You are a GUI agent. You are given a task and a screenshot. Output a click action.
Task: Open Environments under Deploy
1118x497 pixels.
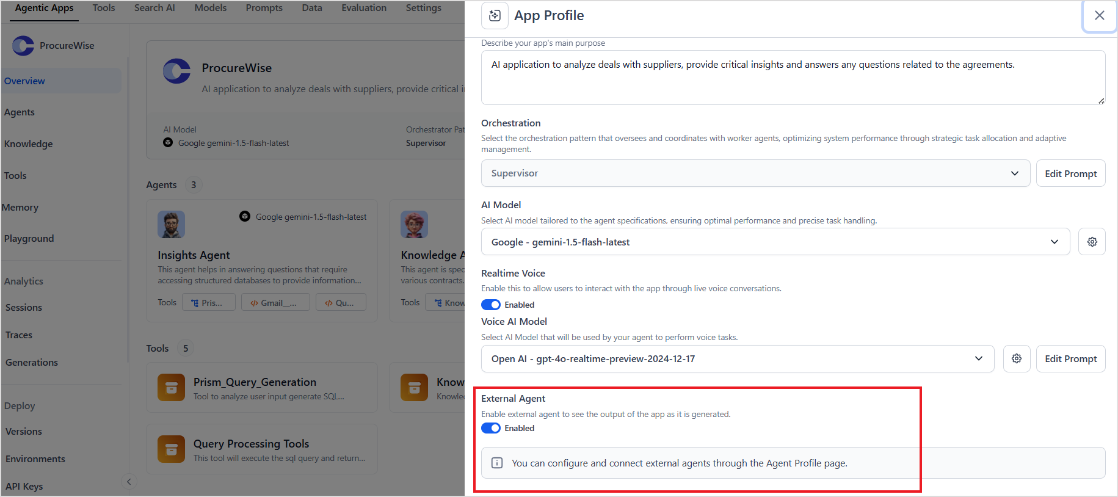tap(35, 459)
